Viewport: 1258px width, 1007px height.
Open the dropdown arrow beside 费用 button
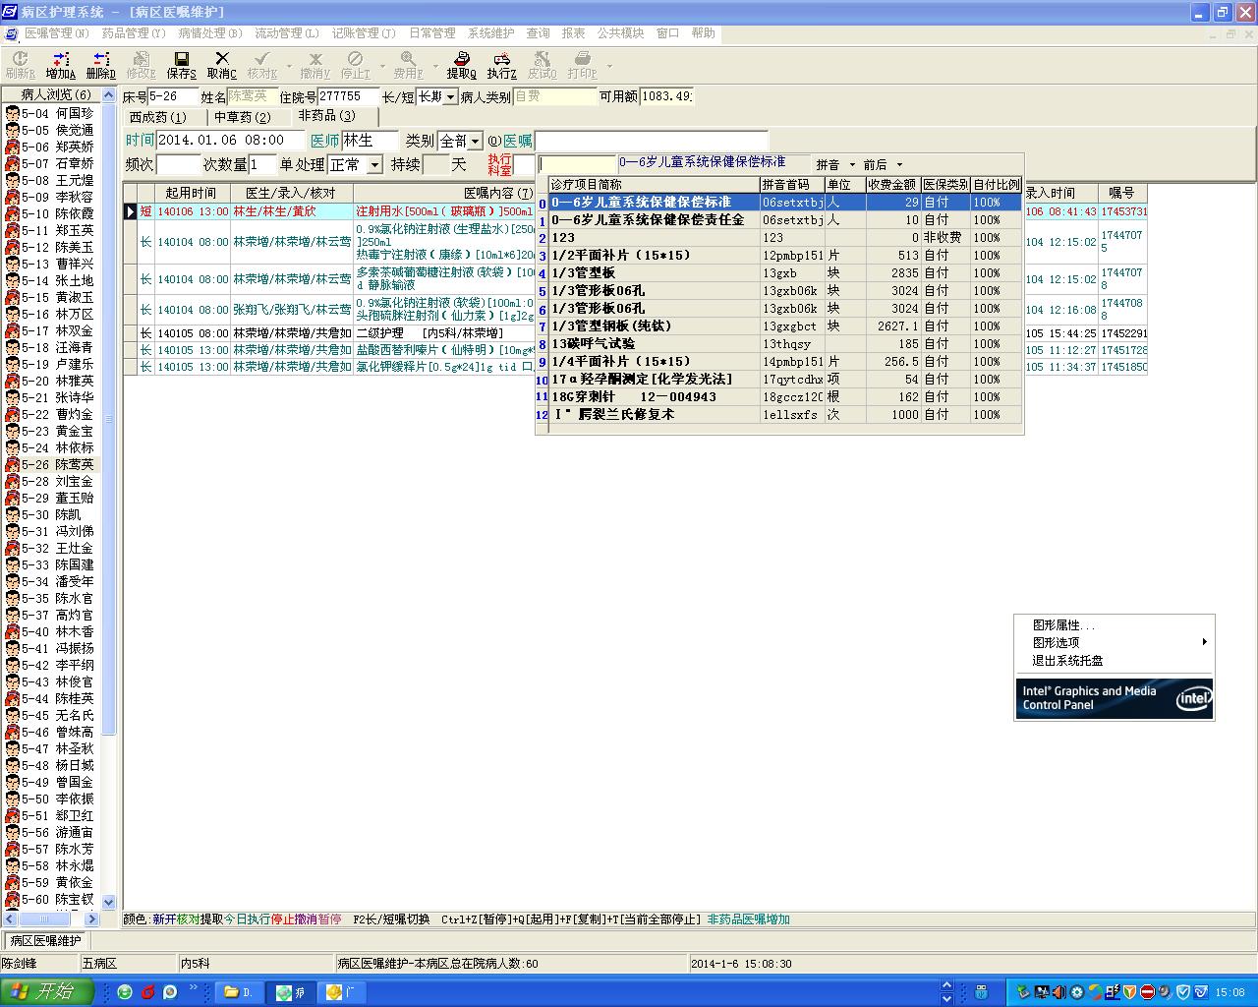click(435, 67)
